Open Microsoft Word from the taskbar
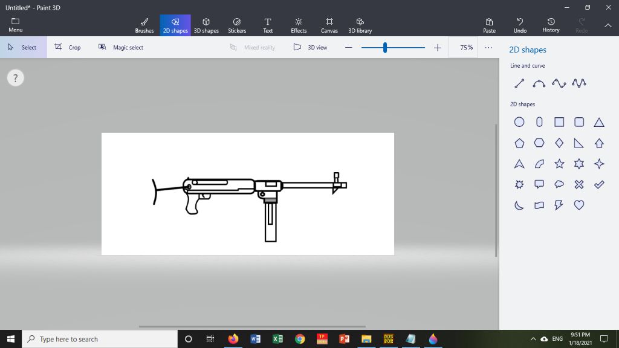Viewport: 619px width, 348px height. click(x=255, y=339)
